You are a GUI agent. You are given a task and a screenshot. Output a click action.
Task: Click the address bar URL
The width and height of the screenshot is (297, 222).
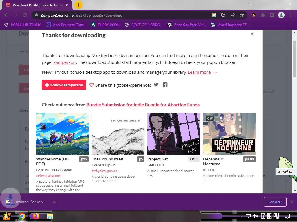coord(82,15)
